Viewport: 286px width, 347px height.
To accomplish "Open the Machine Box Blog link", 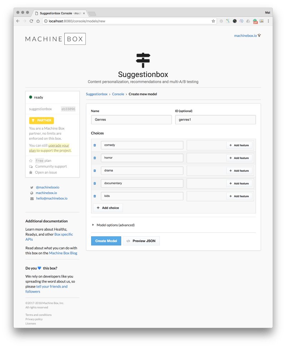I will point(63,253).
